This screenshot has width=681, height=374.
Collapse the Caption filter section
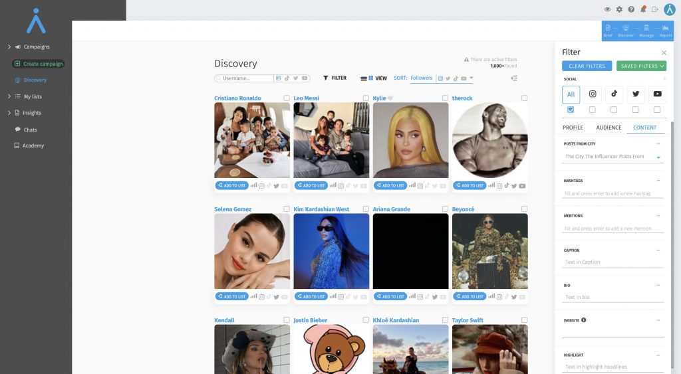point(658,250)
